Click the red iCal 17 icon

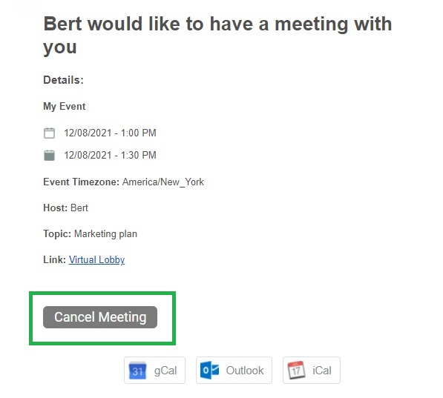[x=296, y=370]
